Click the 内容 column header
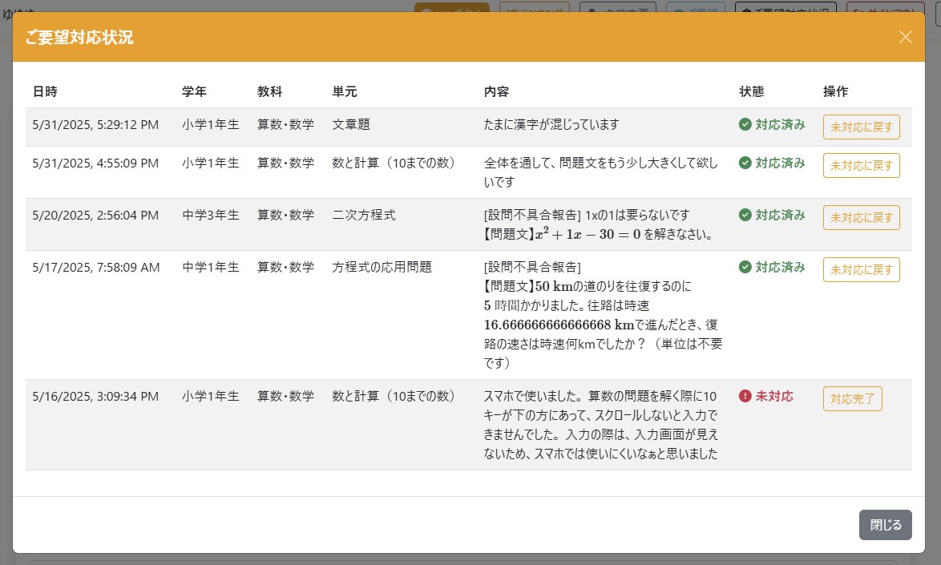 [496, 91]
